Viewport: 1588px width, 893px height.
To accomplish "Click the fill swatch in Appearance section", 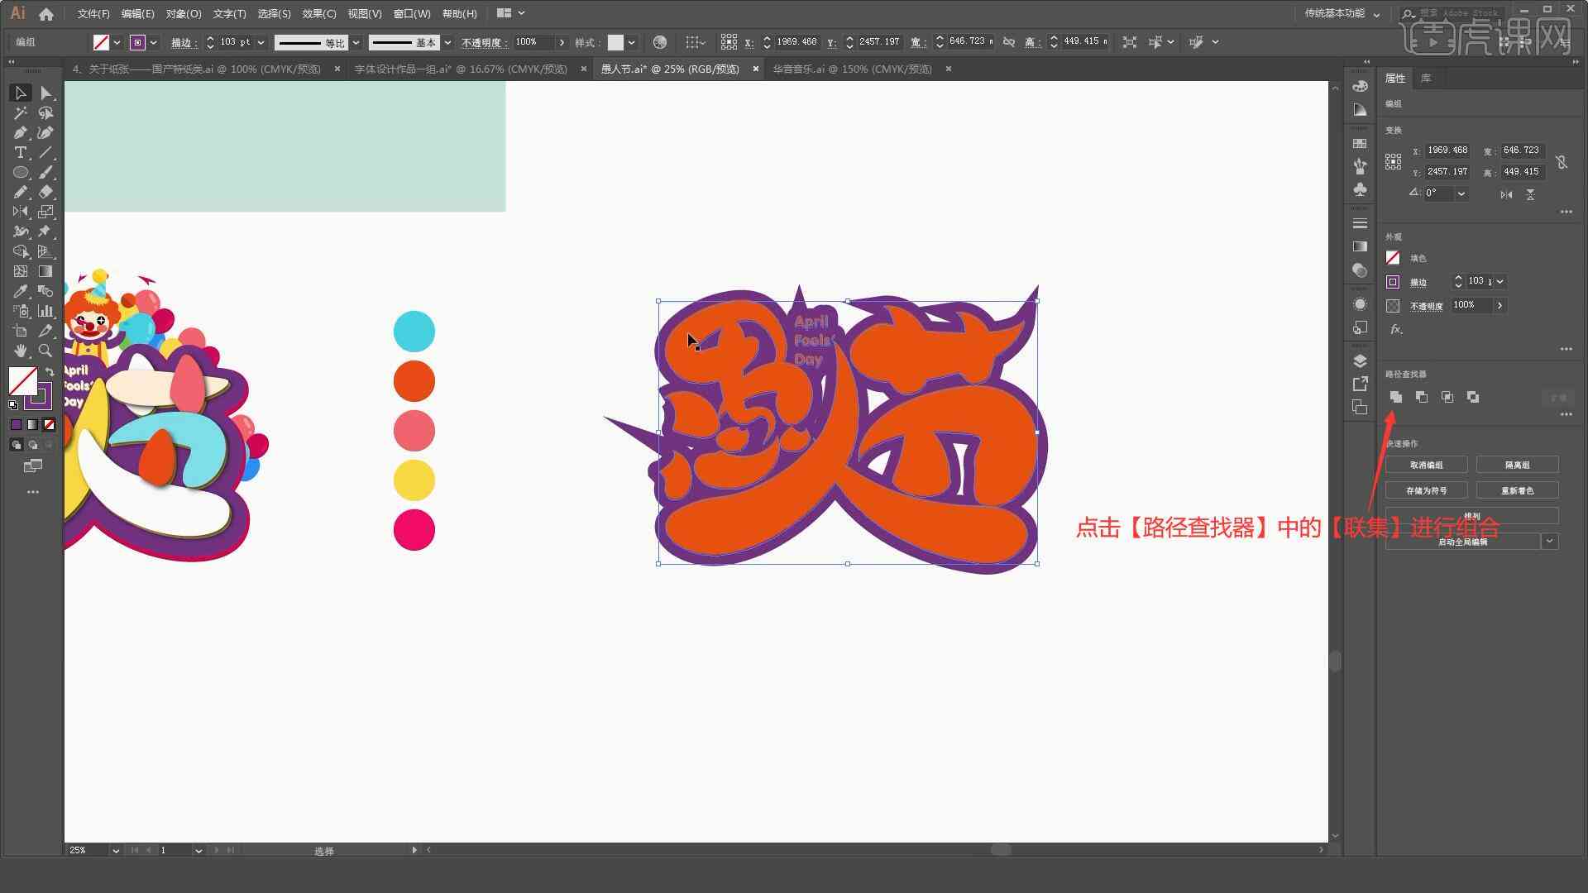I will (x=1393, y=258).
